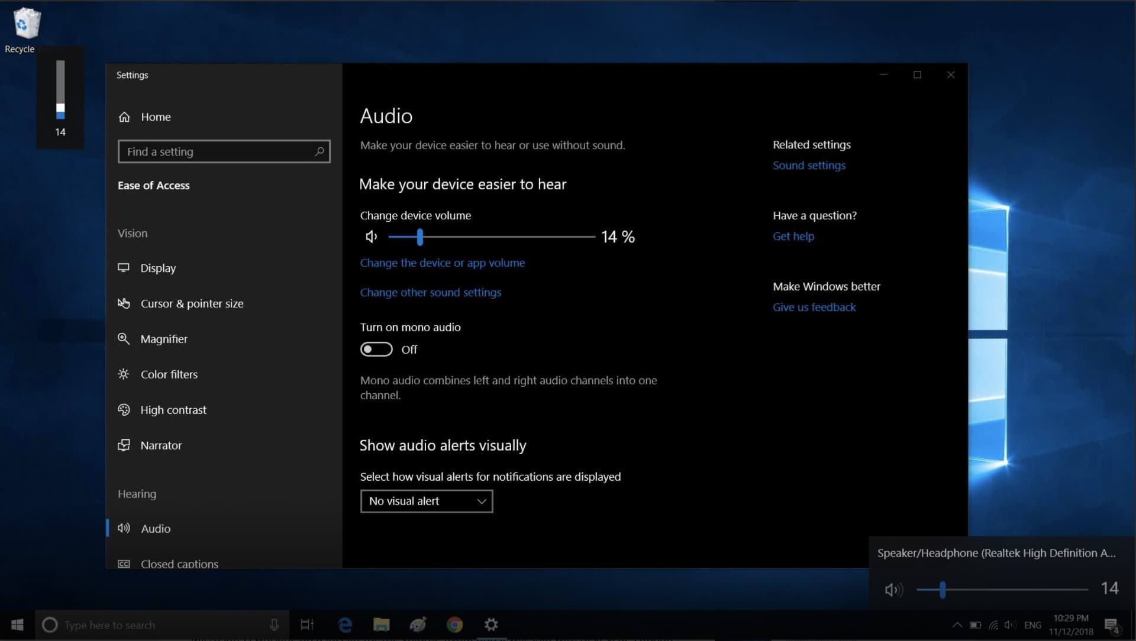
Task: Open High contrast settings
Action: 162,410
